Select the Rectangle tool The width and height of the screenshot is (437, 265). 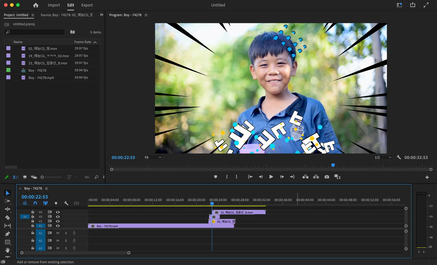pyautogui.click(x=8, y=242)
